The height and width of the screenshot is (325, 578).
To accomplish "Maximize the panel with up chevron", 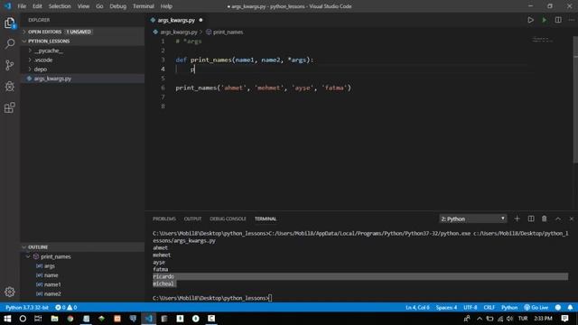I will (x=558, y=218).
